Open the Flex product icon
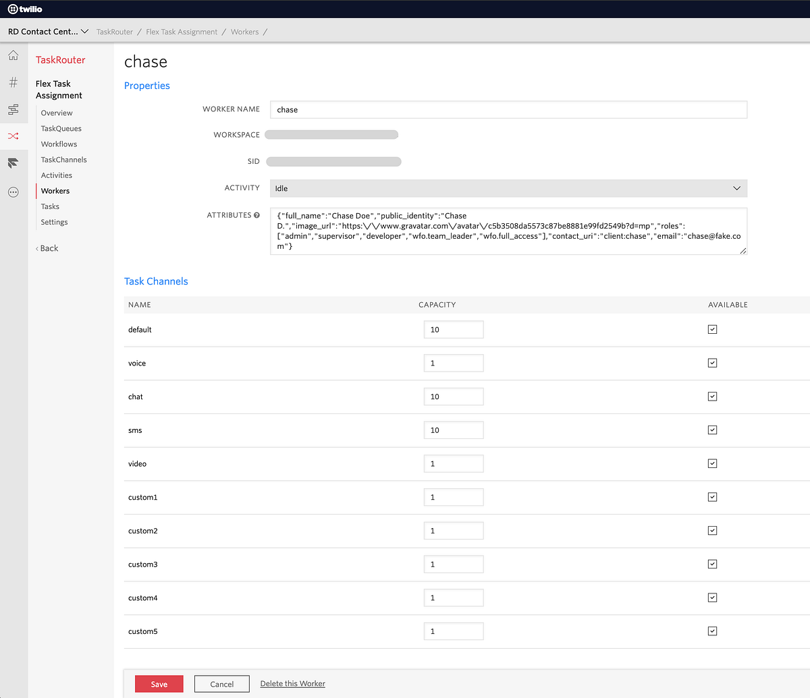 [13, 163]
